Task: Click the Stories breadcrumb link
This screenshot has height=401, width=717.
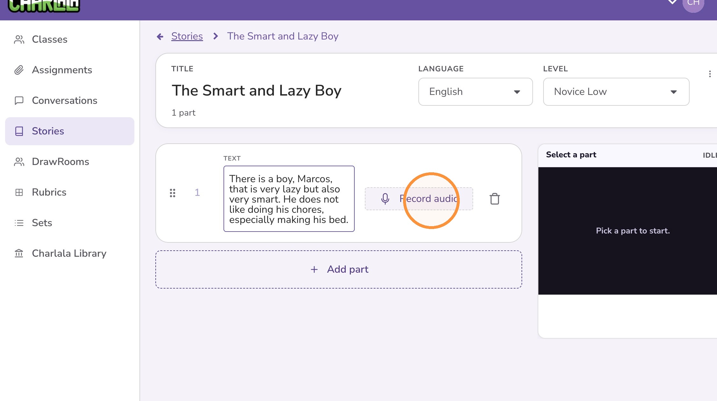Action: tap(187, 36)
